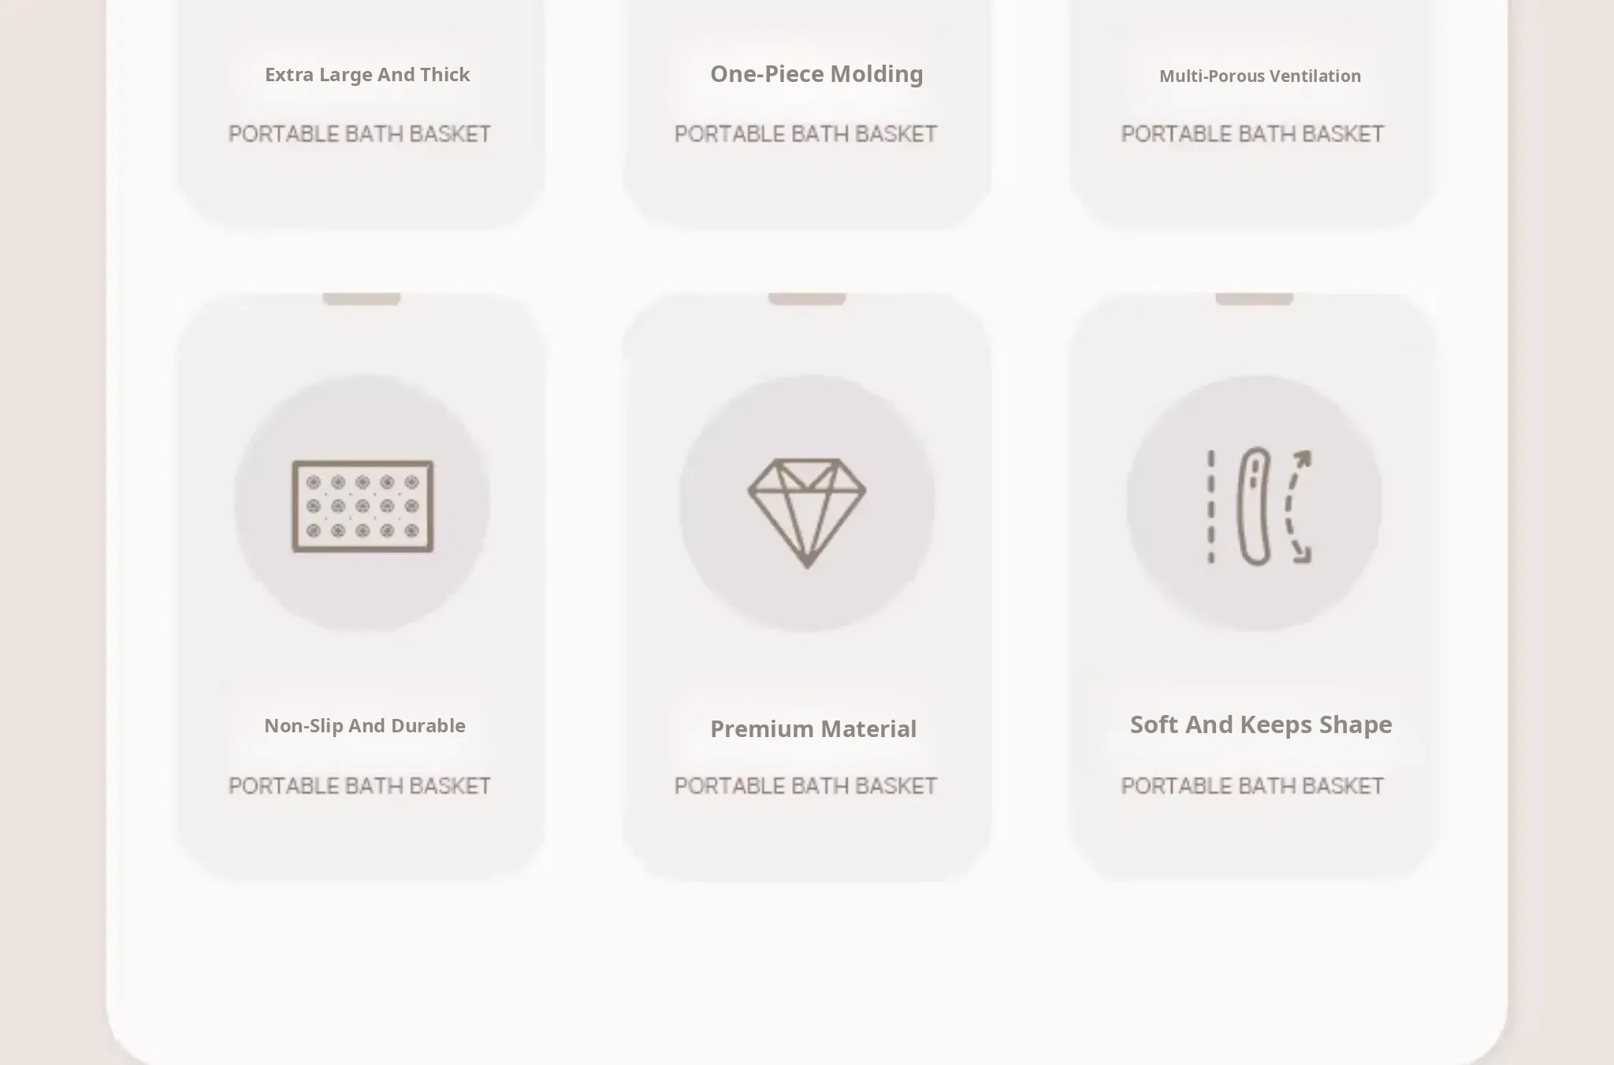The height and width of the screenshot is (1065, 1614).
Task: Click the small tab above the diamond card
Action: click(807, 299)
